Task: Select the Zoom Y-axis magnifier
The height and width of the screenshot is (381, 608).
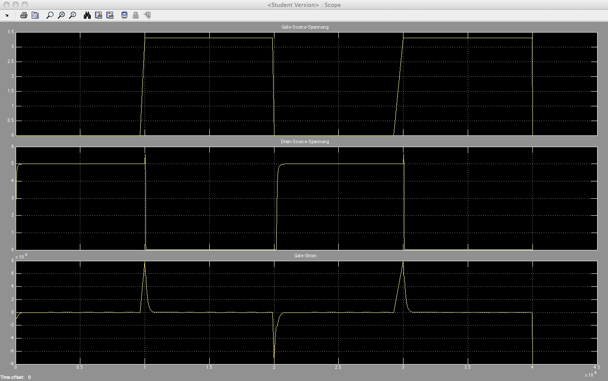Action: (73, 15)
